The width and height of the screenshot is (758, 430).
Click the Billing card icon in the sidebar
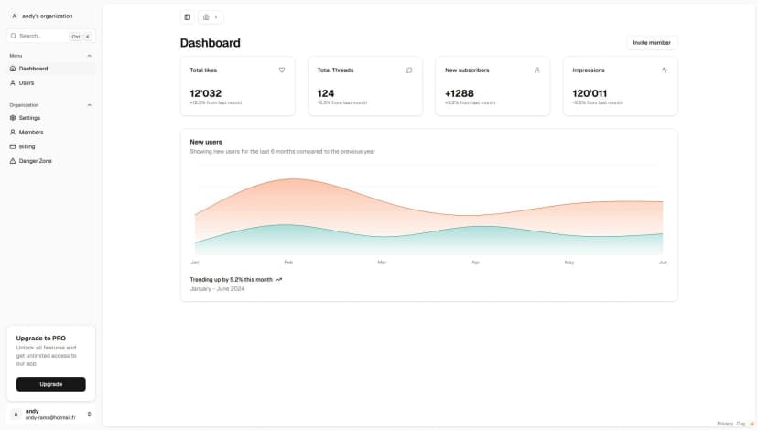(x=13, y=147)
